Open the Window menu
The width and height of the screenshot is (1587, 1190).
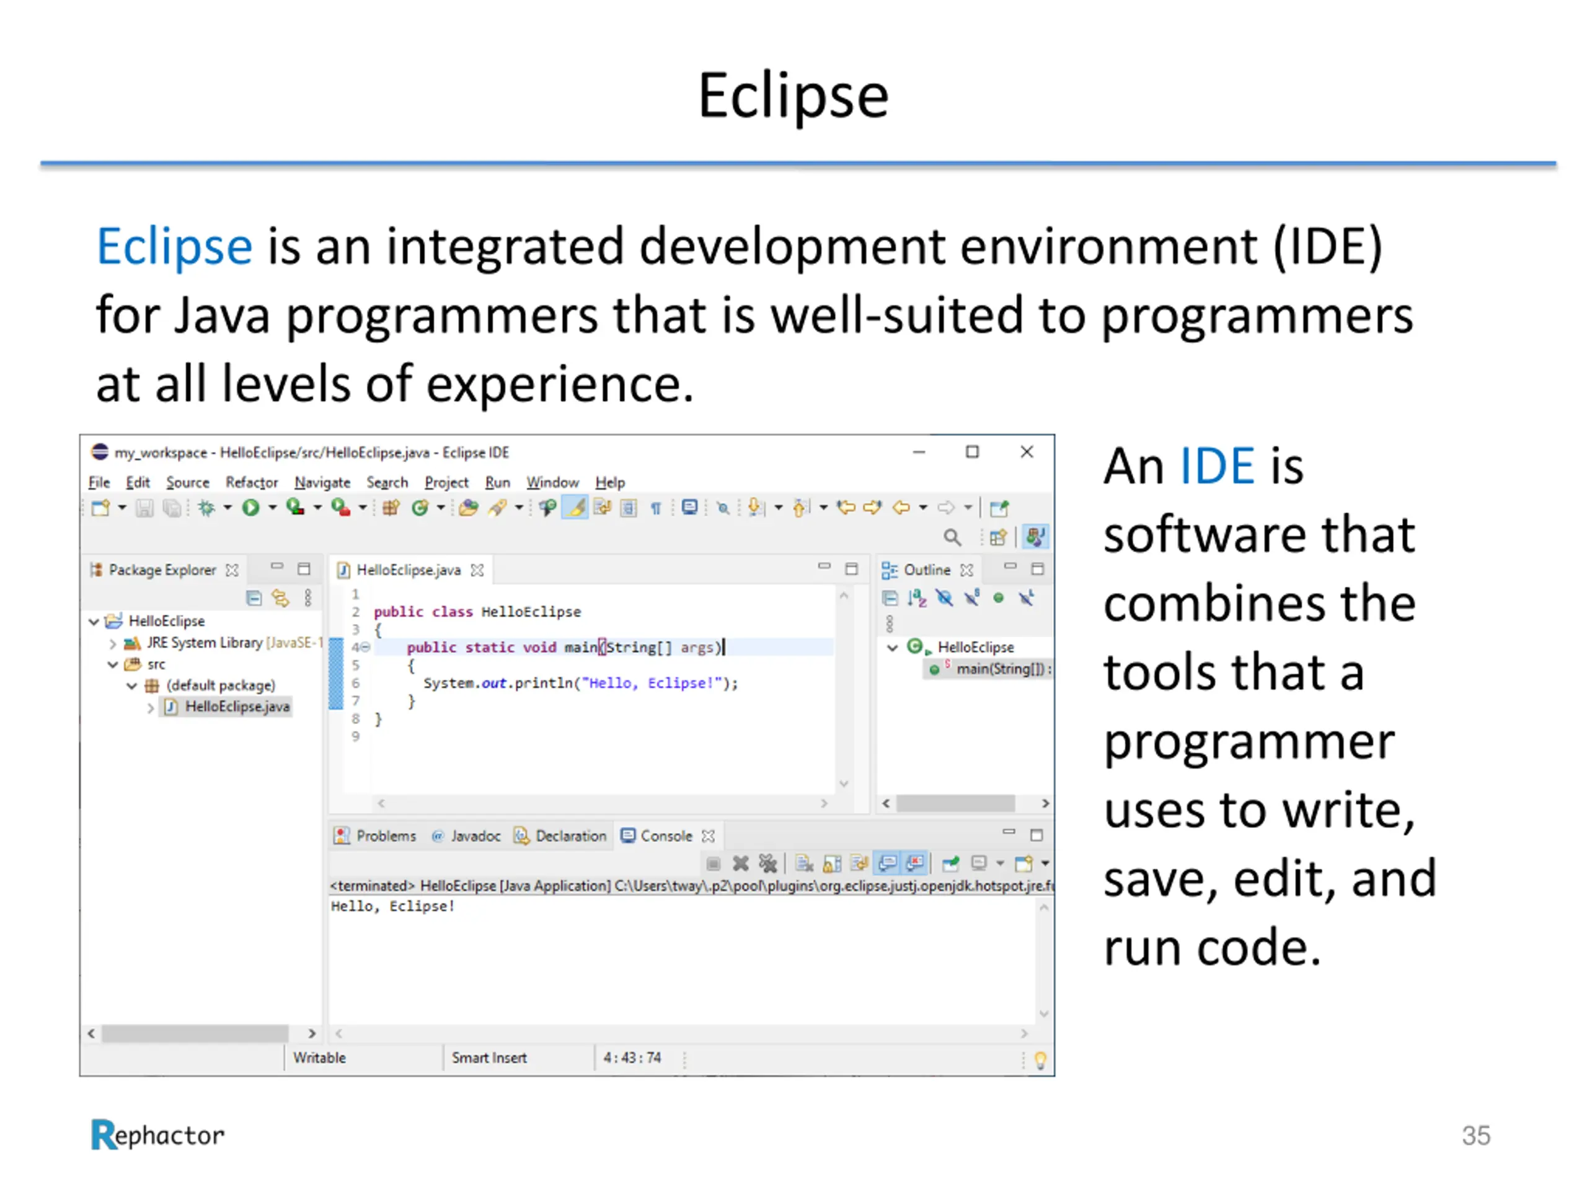pos(552,482)
